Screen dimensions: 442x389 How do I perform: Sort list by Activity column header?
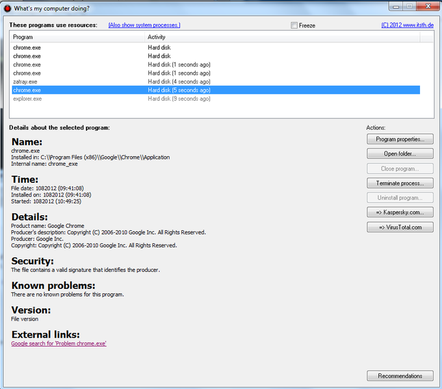pos(281,37)
